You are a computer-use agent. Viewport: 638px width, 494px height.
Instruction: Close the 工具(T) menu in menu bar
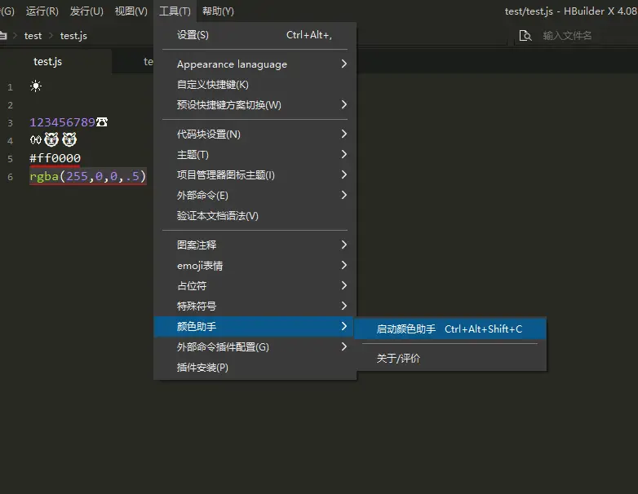(175, 11)
